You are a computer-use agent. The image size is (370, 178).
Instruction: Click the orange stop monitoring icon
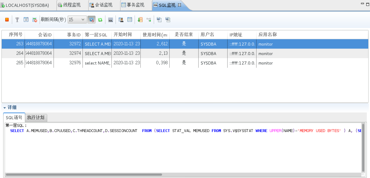[x=7, y=20]
